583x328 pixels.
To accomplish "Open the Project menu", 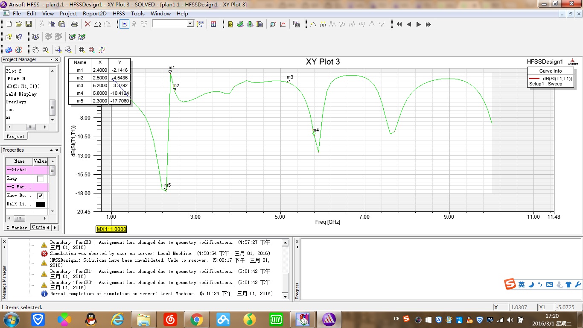I will tap(68, 13).
